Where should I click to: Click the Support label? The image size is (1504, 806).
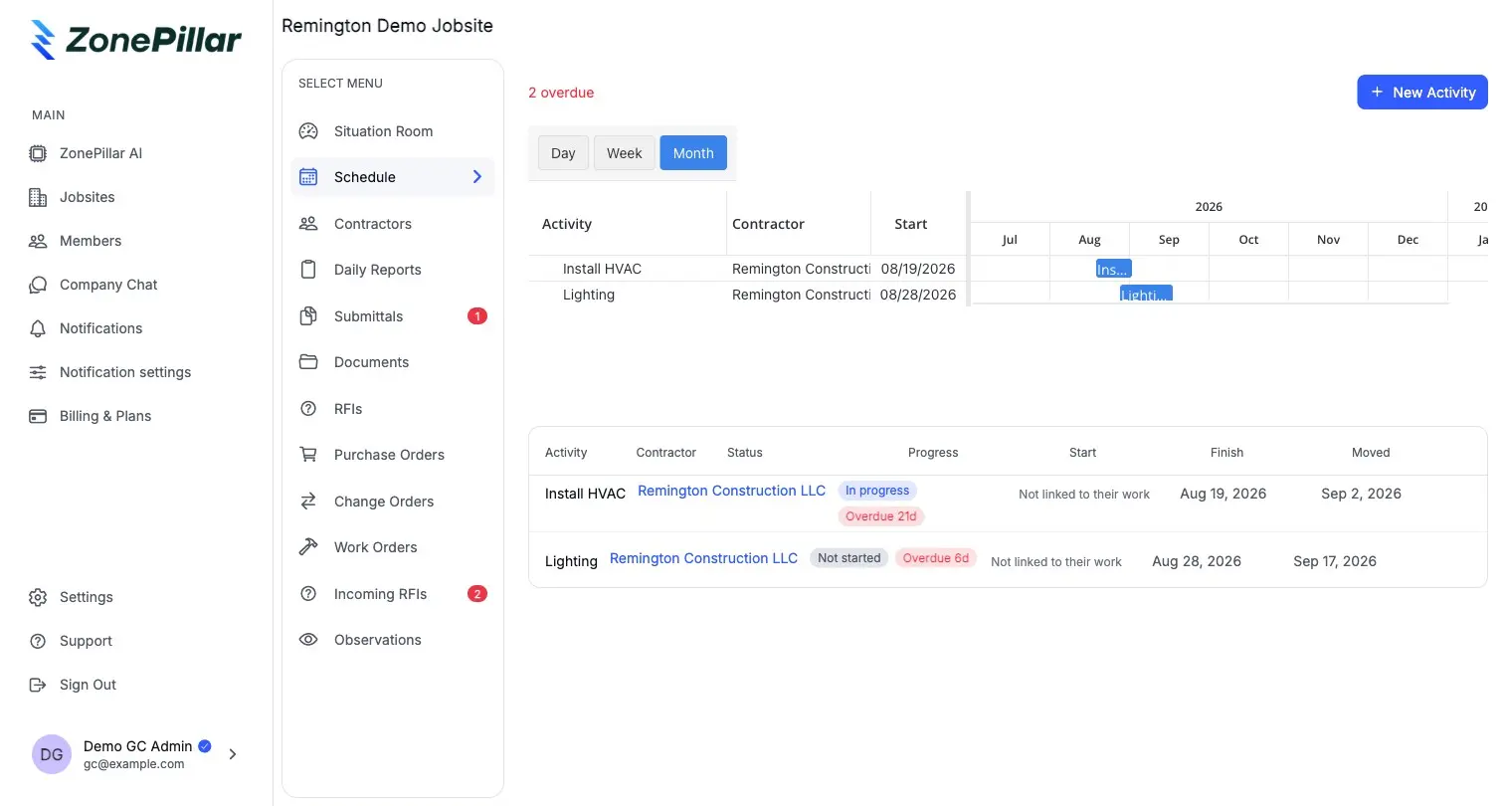(x=86, y=641)
